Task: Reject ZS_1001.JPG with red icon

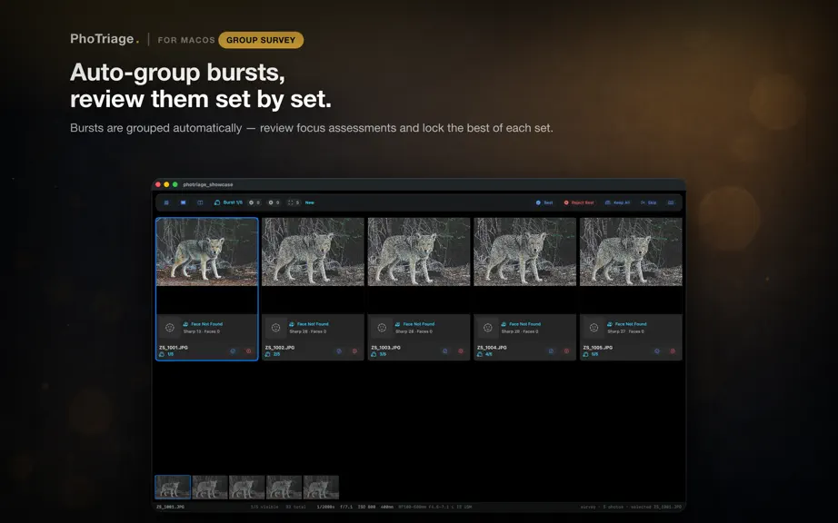Action: coord(248,351)
